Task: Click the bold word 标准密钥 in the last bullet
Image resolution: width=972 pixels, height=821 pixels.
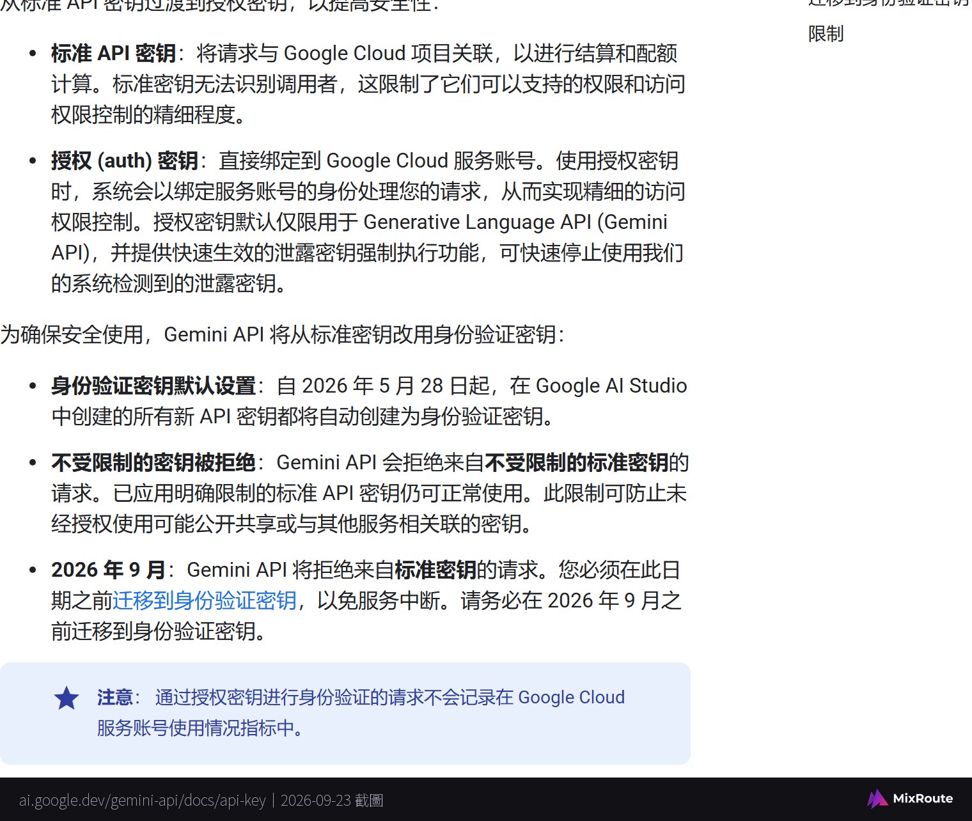Action: (435, 570)
